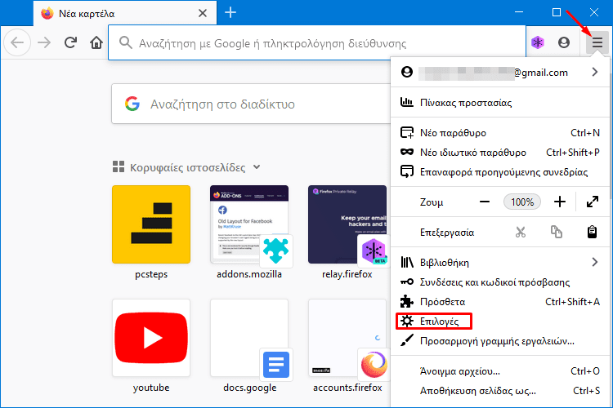The image size is (613, 408).
Task: Click the Firefox account avatar toolbar icon
Action: coord(564,42)
